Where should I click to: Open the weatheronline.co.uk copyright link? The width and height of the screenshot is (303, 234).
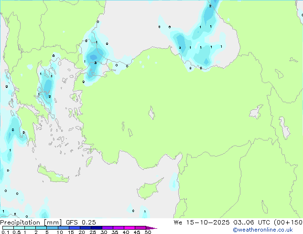263,230
